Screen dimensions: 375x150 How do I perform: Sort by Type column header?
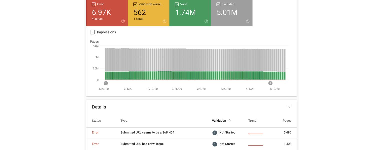tap(124, 121)
